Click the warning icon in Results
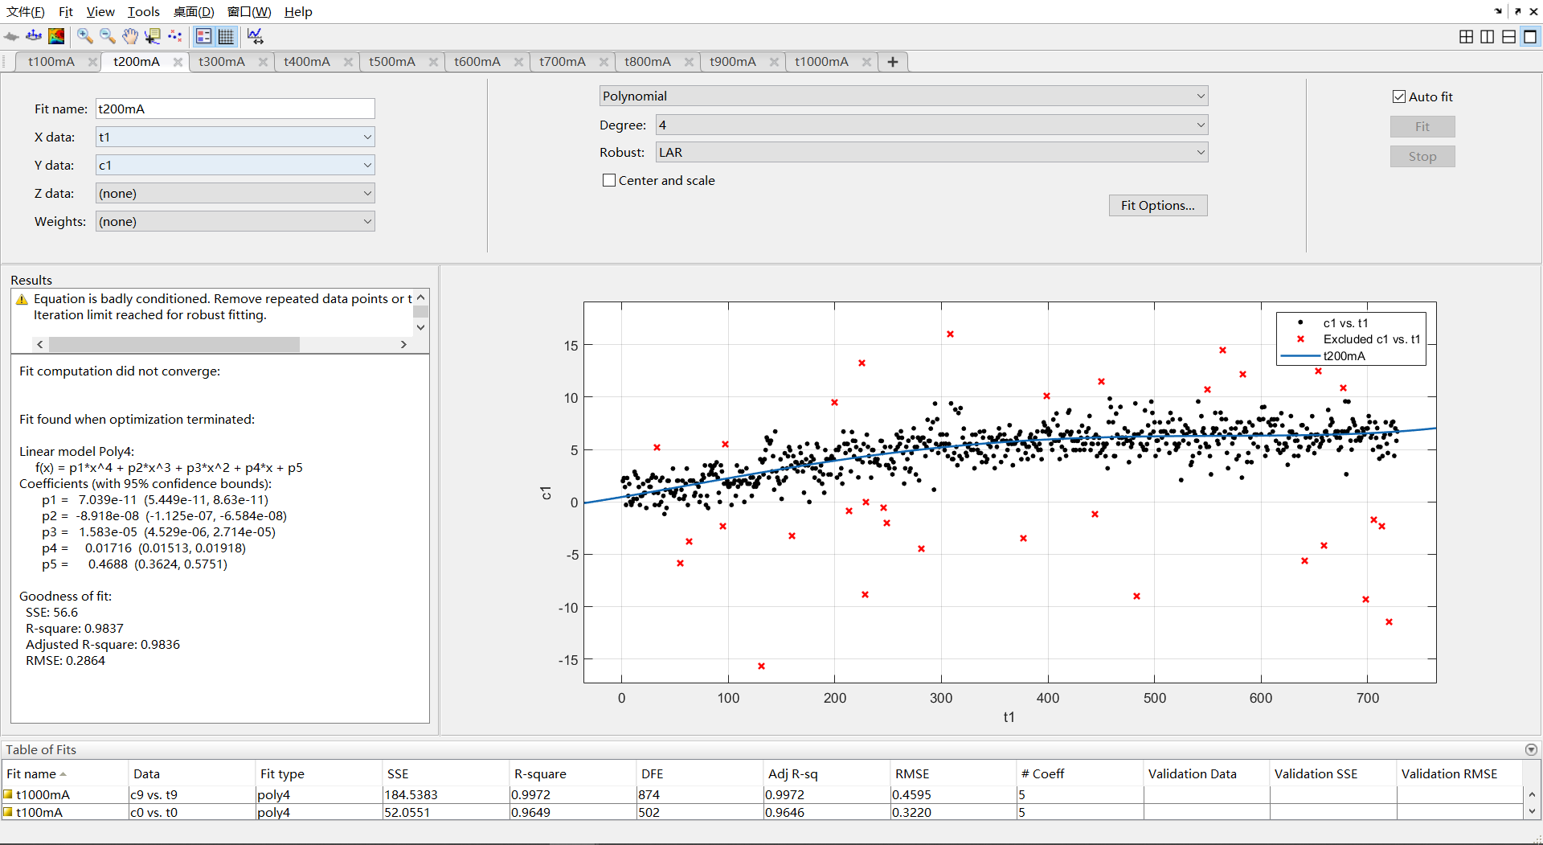 coord(23,299)
